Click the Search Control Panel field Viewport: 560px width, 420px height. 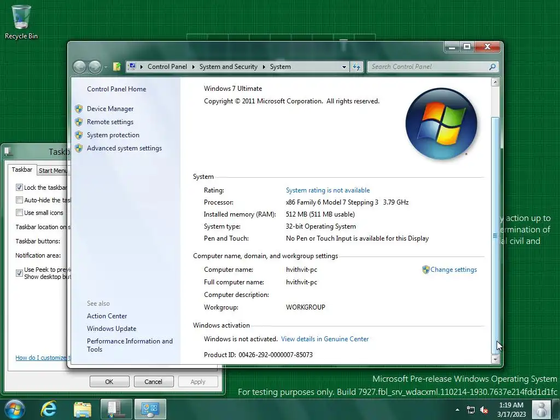click(x=433, y=67)
